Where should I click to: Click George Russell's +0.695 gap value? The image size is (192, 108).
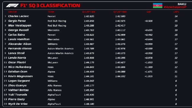coord(149,30)
